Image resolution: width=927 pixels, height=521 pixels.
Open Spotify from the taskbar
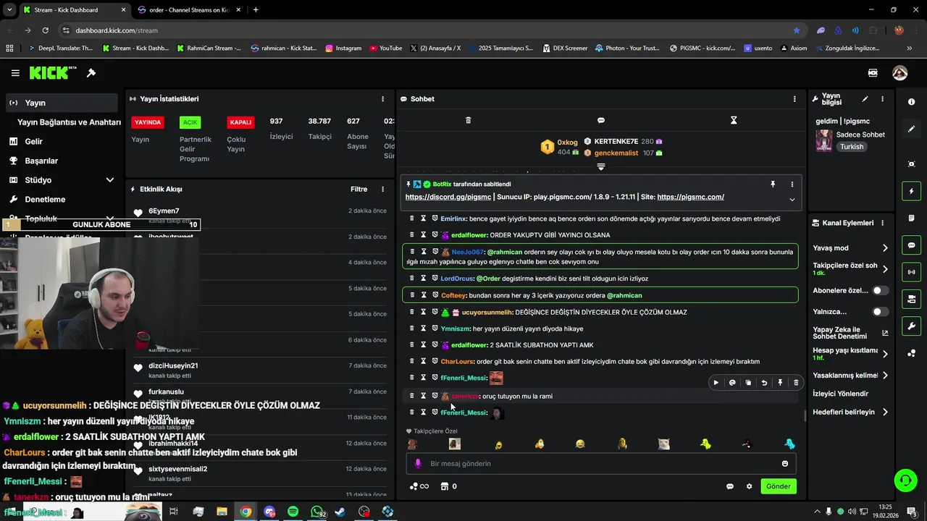pos(293,512)
